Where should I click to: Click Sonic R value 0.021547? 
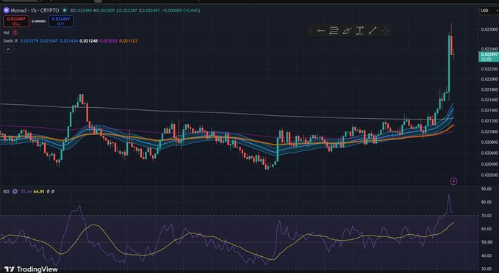pos(49,41)
